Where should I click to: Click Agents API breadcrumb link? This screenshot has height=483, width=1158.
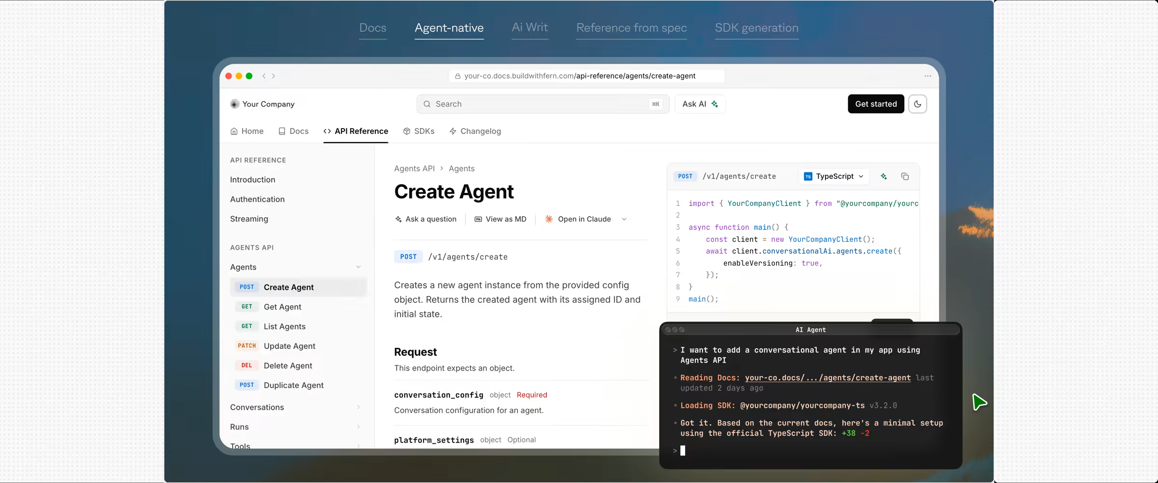click(414, 169)
